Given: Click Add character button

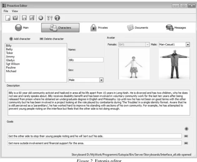Looking at the screenshot, I should [x=20, y=39].
